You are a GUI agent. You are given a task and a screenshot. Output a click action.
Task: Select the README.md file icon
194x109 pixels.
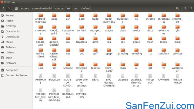click(68, 90)
